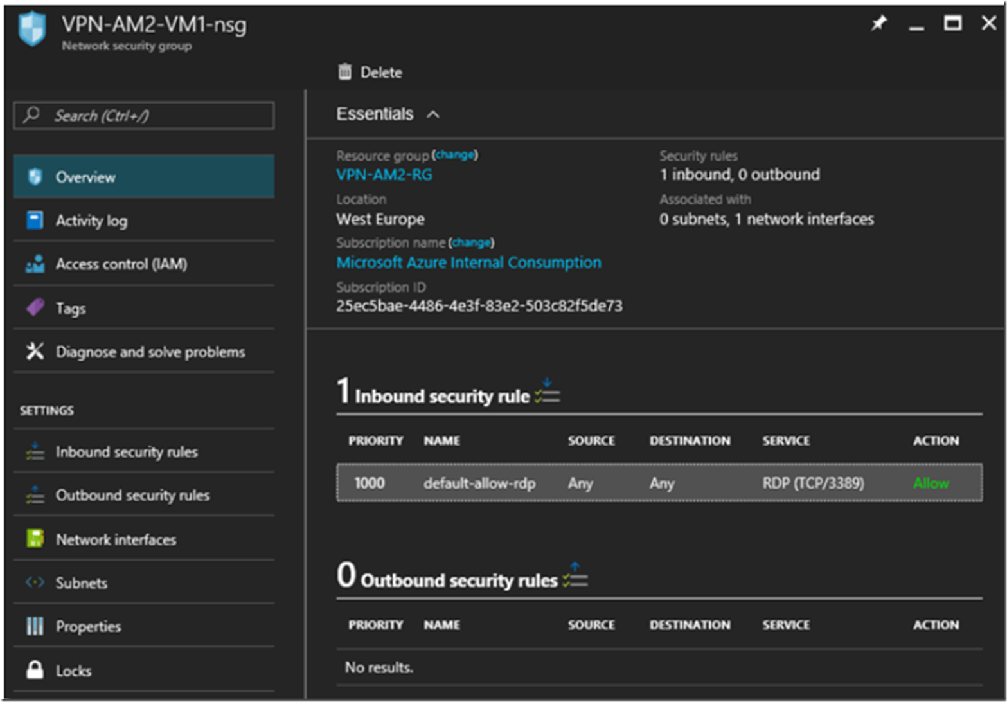Screen dimensions: 1007x702
Task: Open Network interfaces settings
Action: coord(144,539)
